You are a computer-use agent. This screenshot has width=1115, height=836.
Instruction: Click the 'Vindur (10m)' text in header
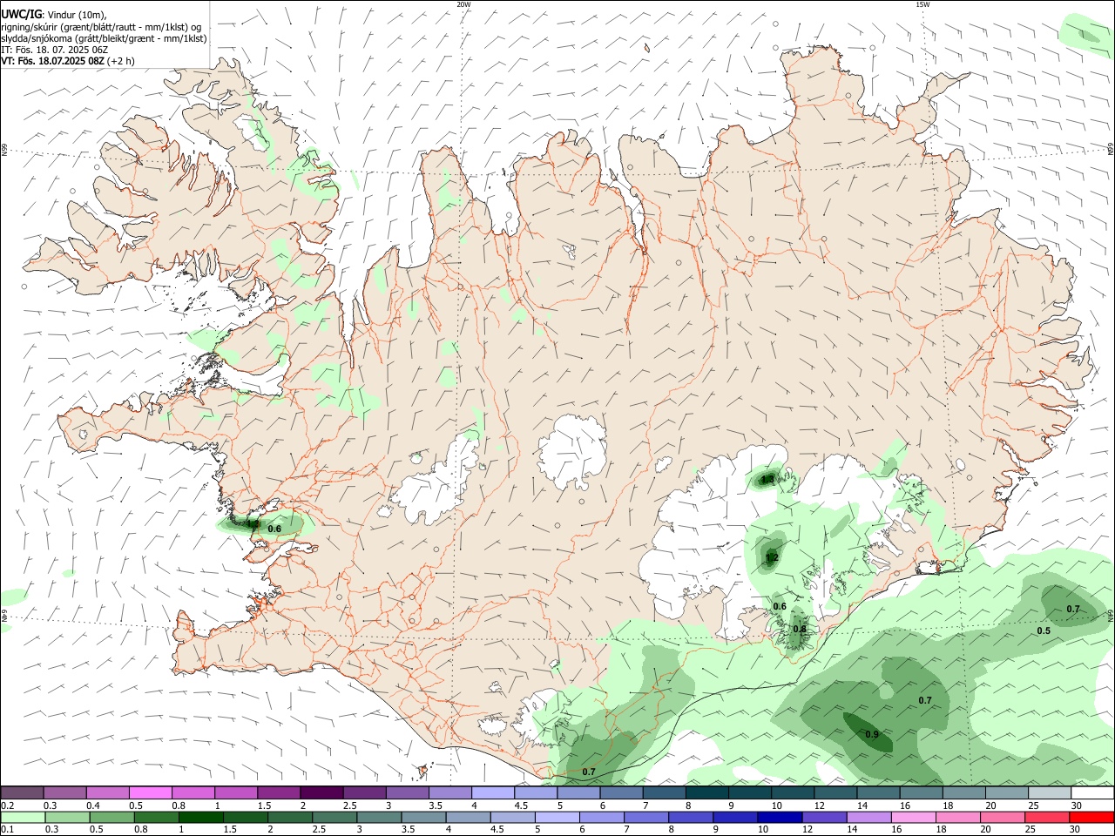tap(77, 15)
